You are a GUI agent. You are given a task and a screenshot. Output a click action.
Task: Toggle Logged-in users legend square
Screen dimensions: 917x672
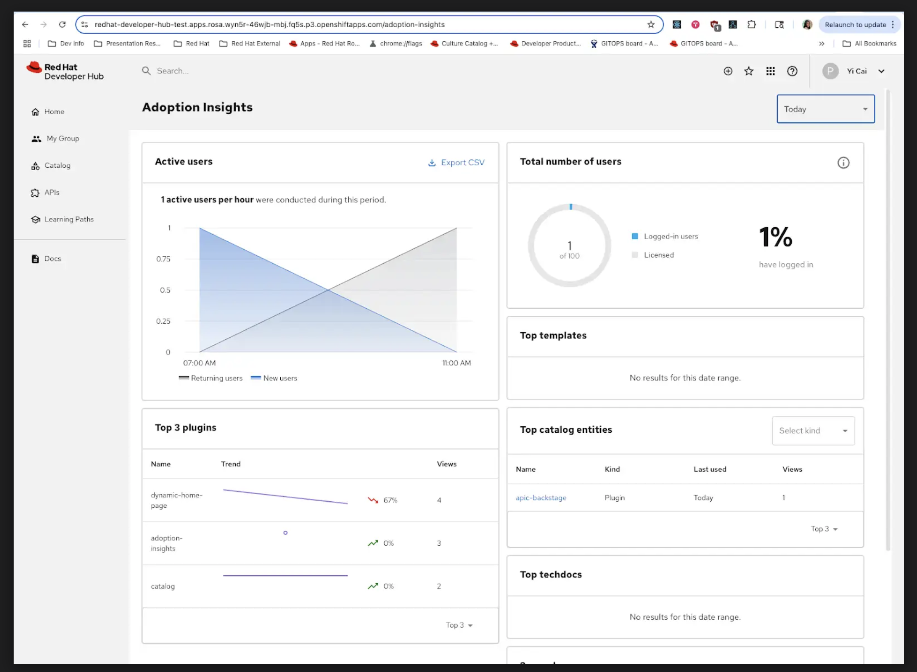click(635, 236)
